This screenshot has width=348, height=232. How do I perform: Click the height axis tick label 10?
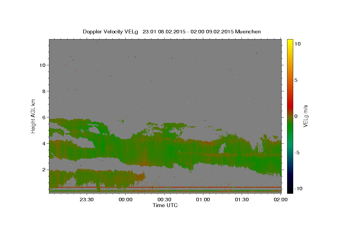pos(43,65)
